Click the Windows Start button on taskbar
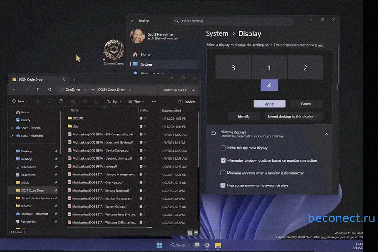The image size is (378, 252). coord(159,245)
